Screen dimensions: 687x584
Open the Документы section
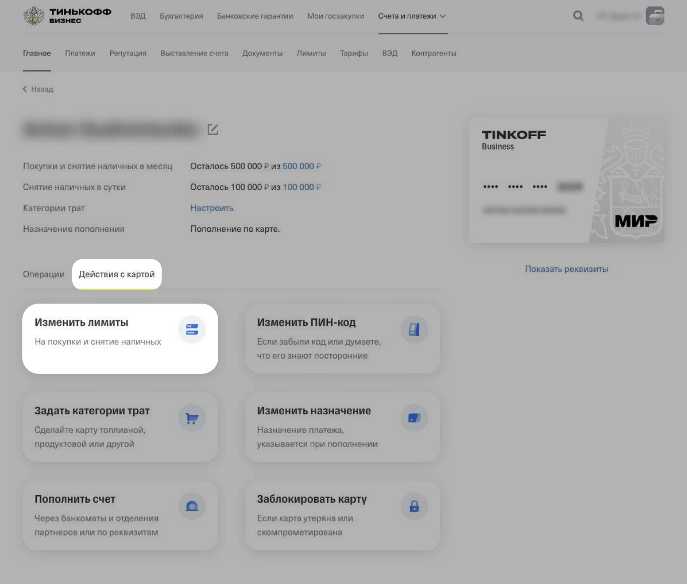point(262,53)
